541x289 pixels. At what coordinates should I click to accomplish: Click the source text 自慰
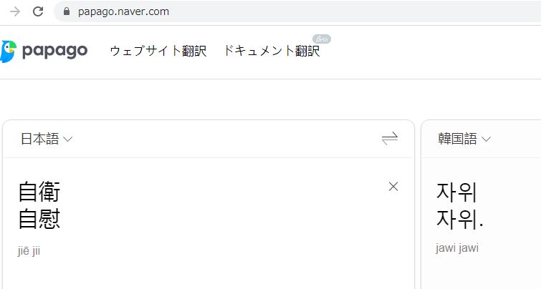click(x=39, y=219)
